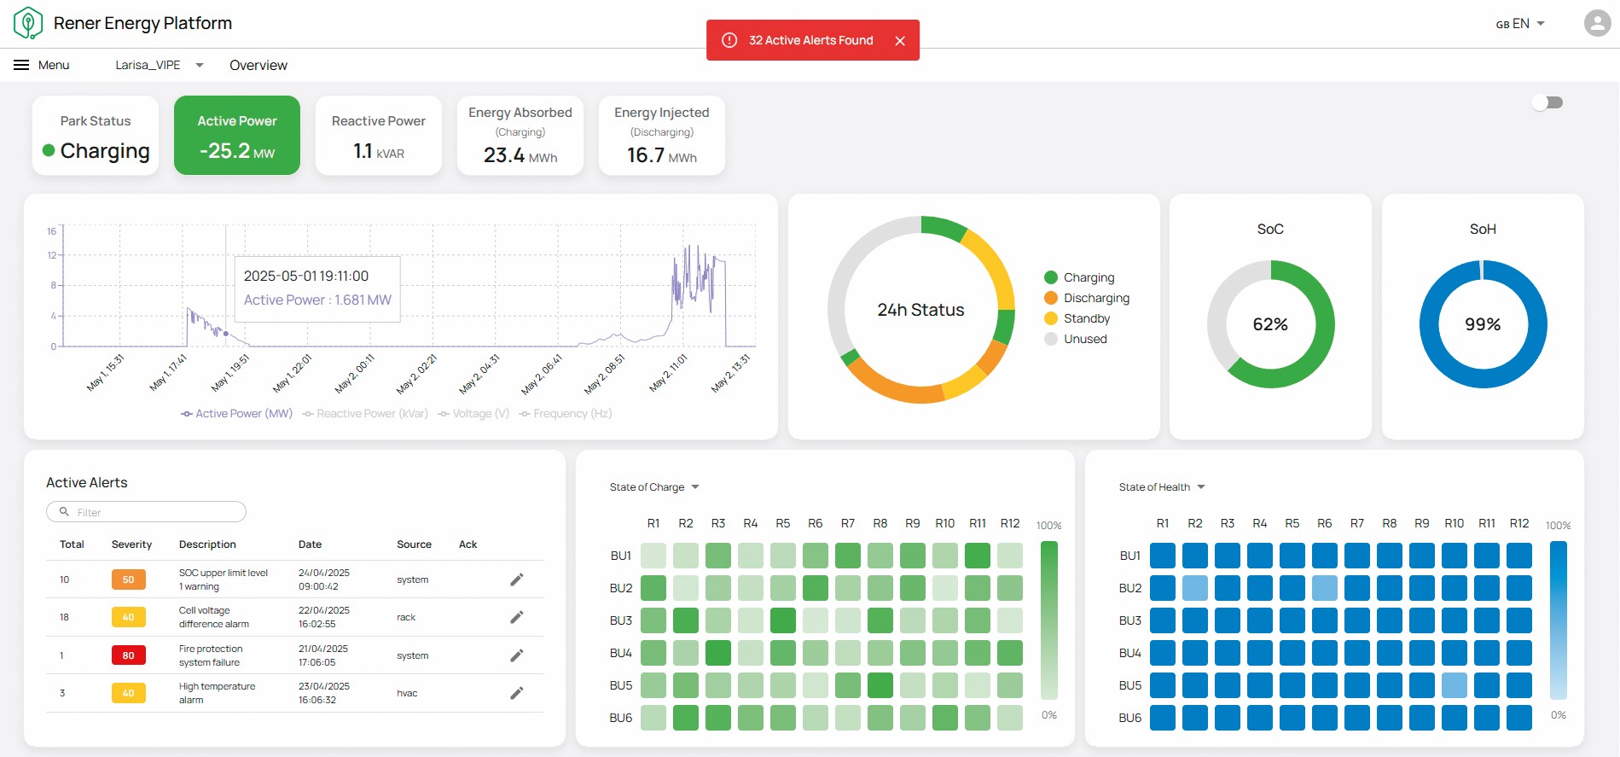Select the Active Power card
The width and height of the screenshot is (1620, 757).
coord(237,135)
